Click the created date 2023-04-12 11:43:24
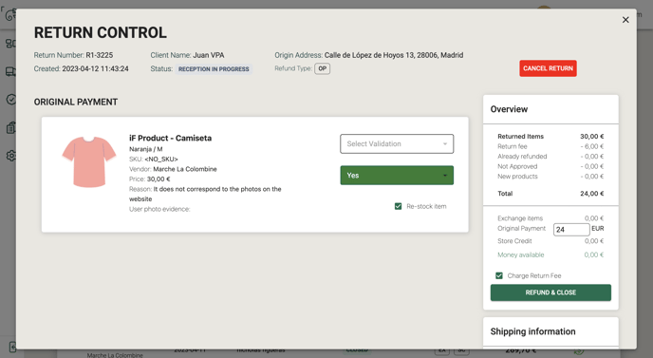 (95, 68)
